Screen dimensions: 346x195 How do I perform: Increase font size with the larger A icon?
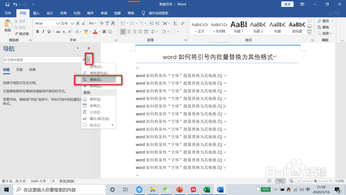tap(78, 23)
